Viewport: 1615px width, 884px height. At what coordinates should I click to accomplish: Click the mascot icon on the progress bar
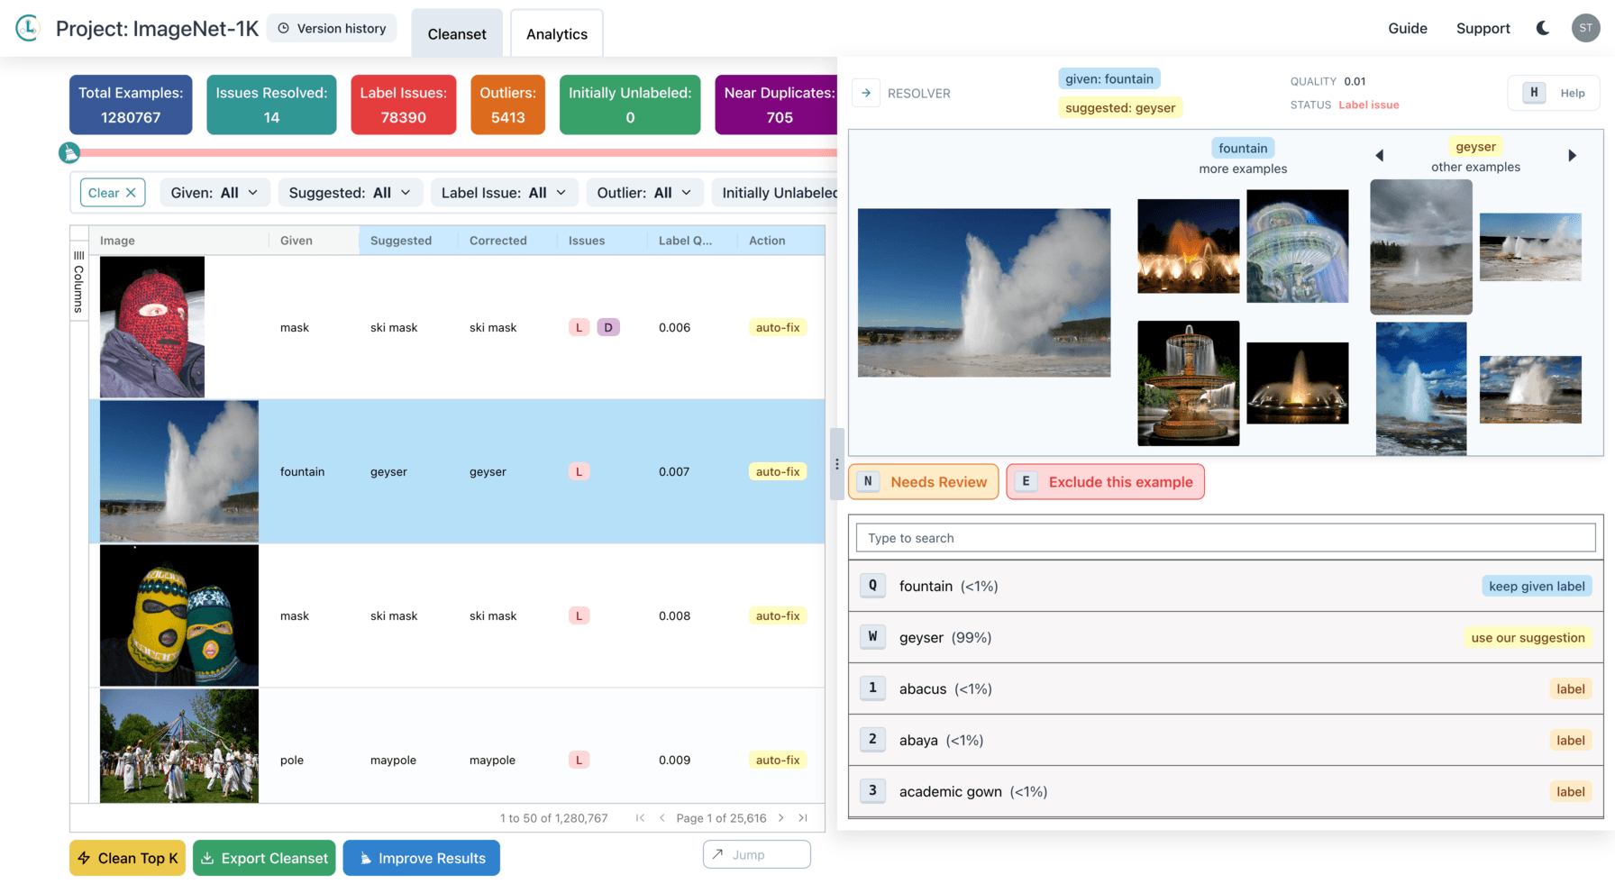(x=70, y=152)
